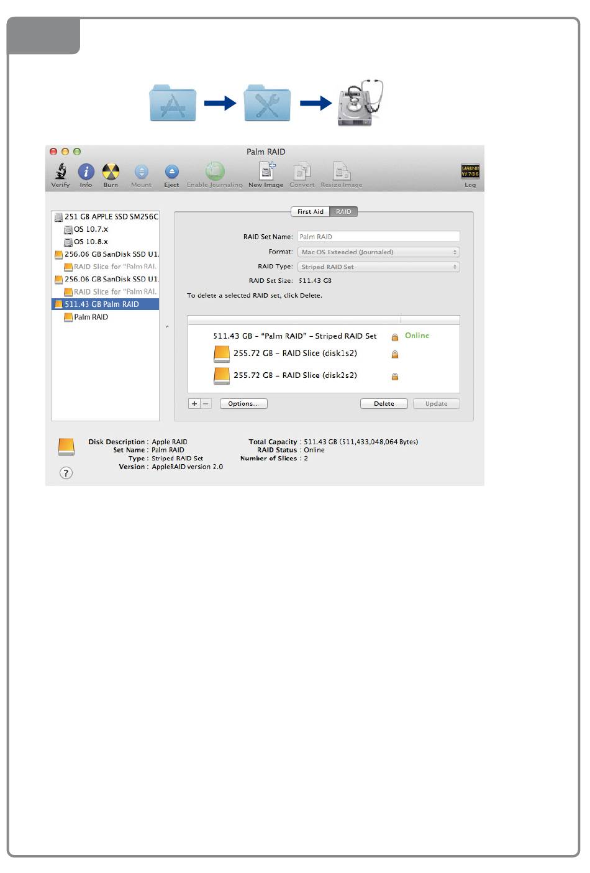
Task: Click the Update button
Action: pyautogui.click(x=437, y=404)
